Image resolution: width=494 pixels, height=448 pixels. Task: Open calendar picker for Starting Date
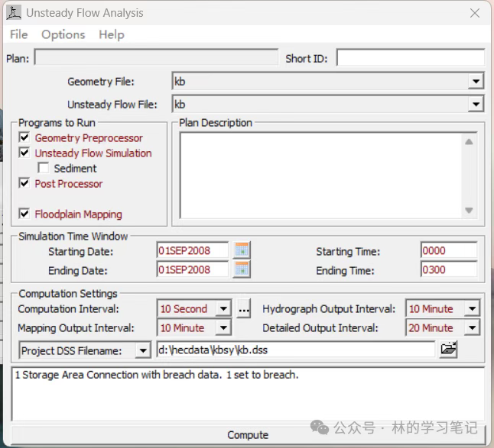(242, 250)
